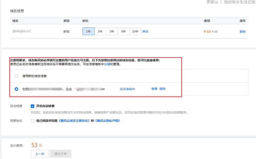Viewport: 256px width, 159px height.
Task: View the saved template with 查看
Action: pyautogui.click(x=154, y=89)
